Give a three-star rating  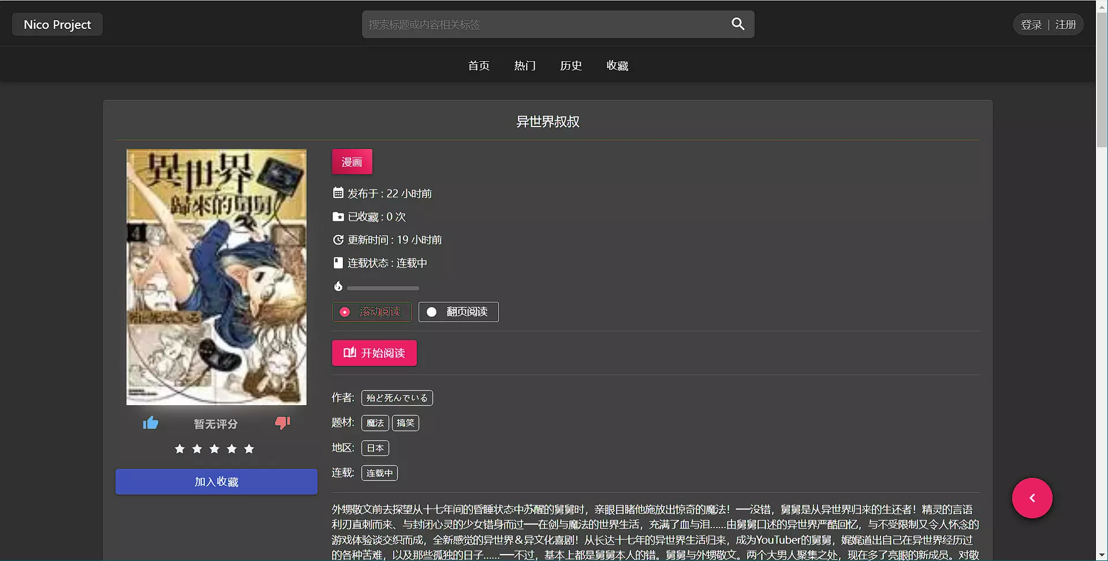214,449
